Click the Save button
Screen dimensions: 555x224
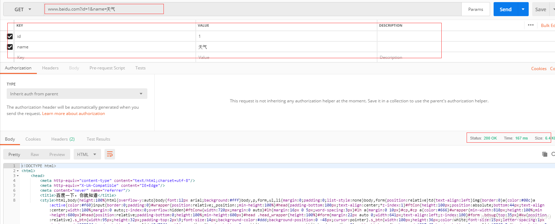click(540, 9)
